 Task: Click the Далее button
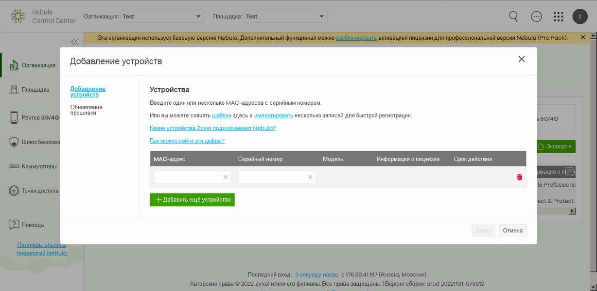(483, 230)
